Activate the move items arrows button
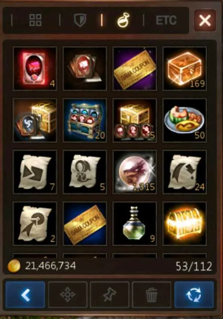Image resolution: width=223 pixels, height=319 pixels. point(68,294)
